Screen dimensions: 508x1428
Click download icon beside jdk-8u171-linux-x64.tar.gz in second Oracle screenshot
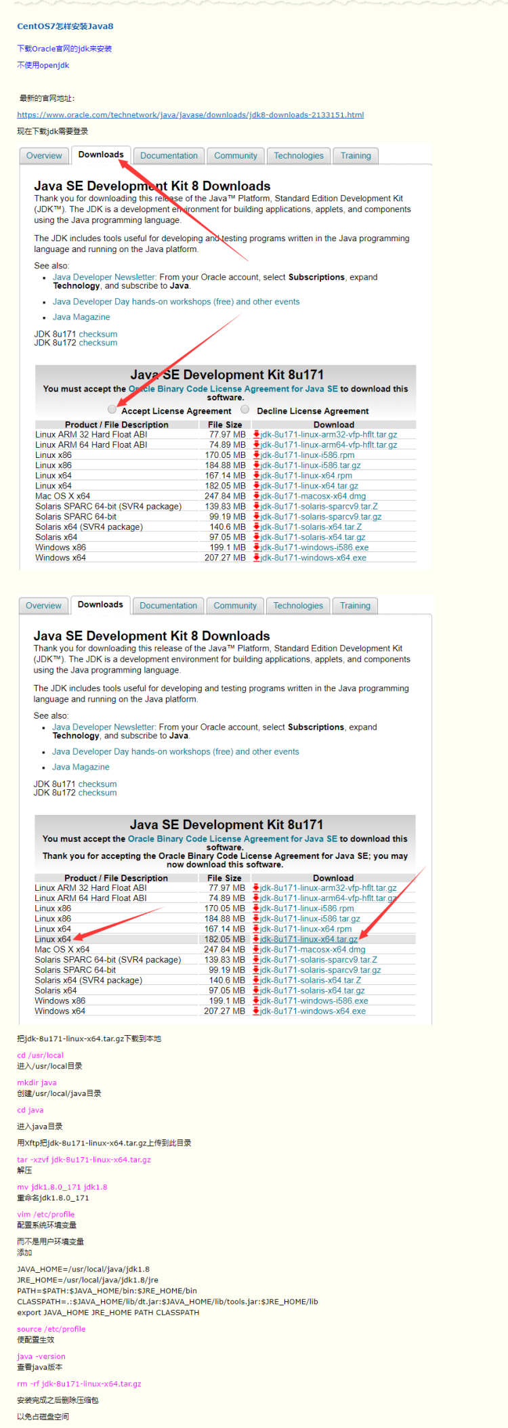256,939
